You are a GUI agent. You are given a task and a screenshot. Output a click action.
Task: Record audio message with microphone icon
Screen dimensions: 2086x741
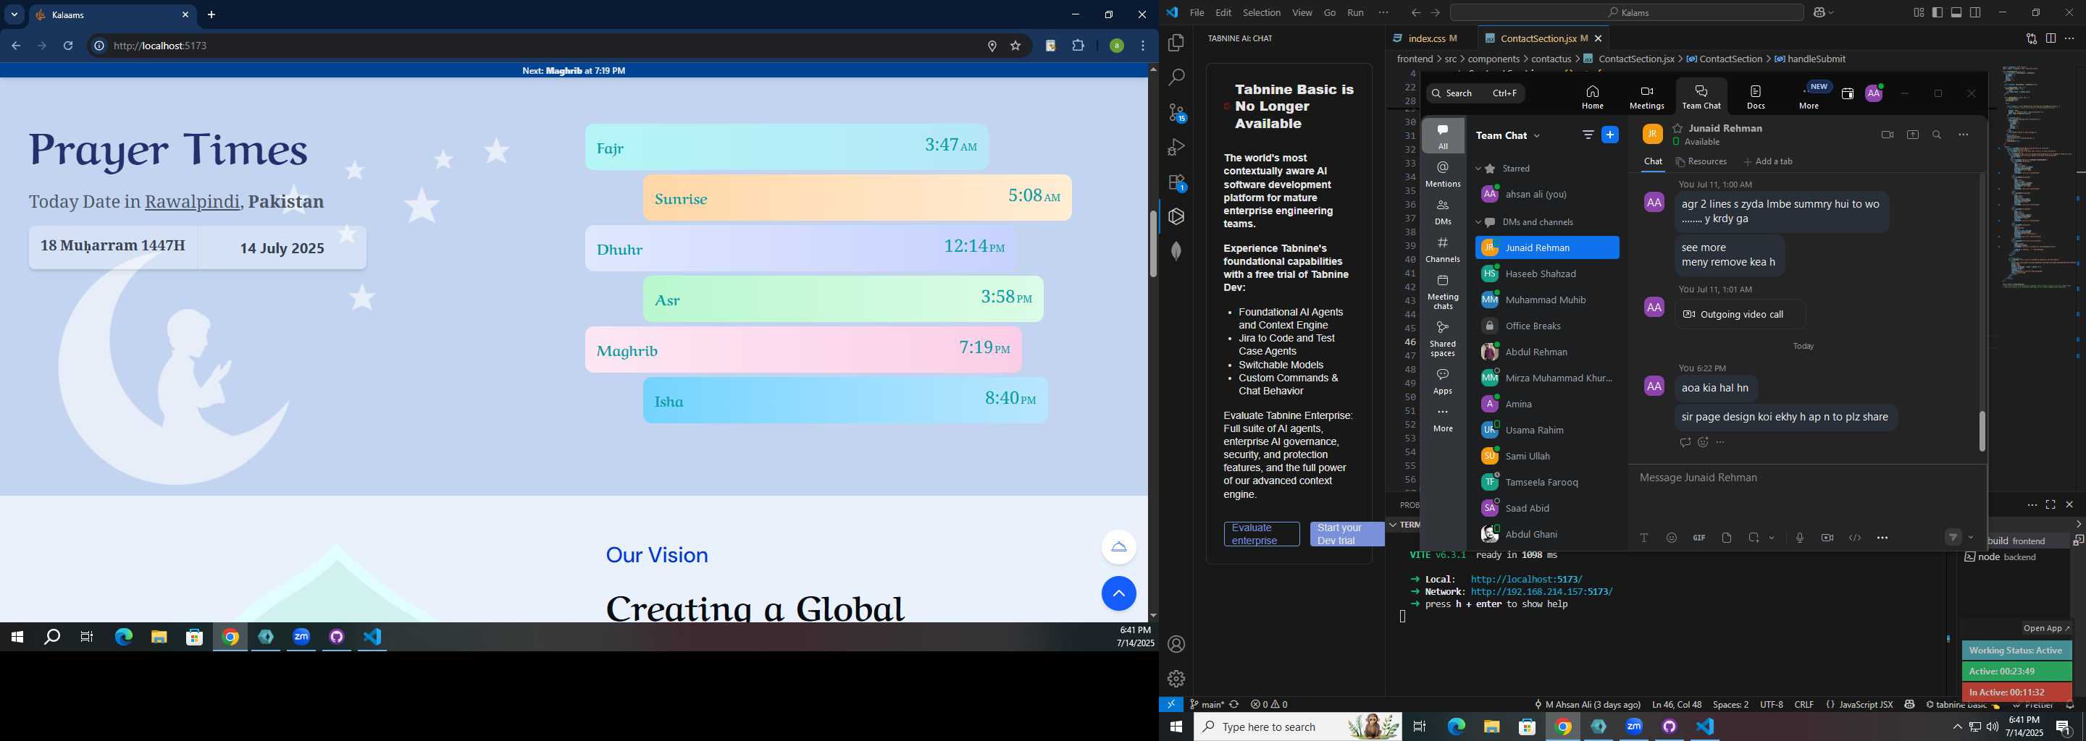pyautogui.click(x=1799, y=538)
